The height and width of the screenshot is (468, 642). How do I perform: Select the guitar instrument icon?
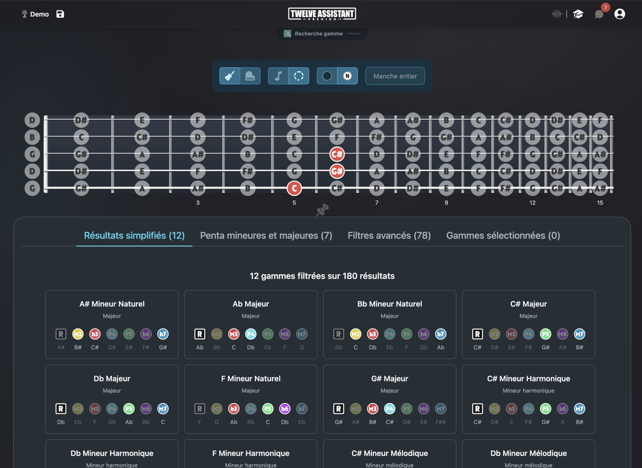[x=229, y=76]
